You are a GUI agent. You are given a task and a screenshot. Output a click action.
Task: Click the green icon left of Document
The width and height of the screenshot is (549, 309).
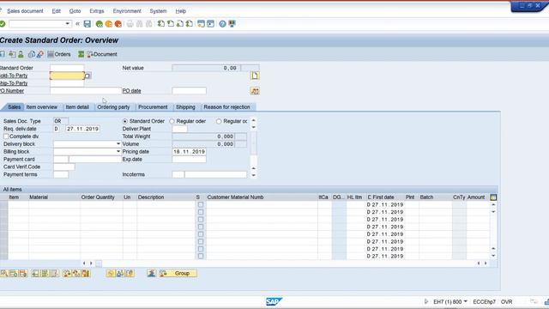point(81,54)
